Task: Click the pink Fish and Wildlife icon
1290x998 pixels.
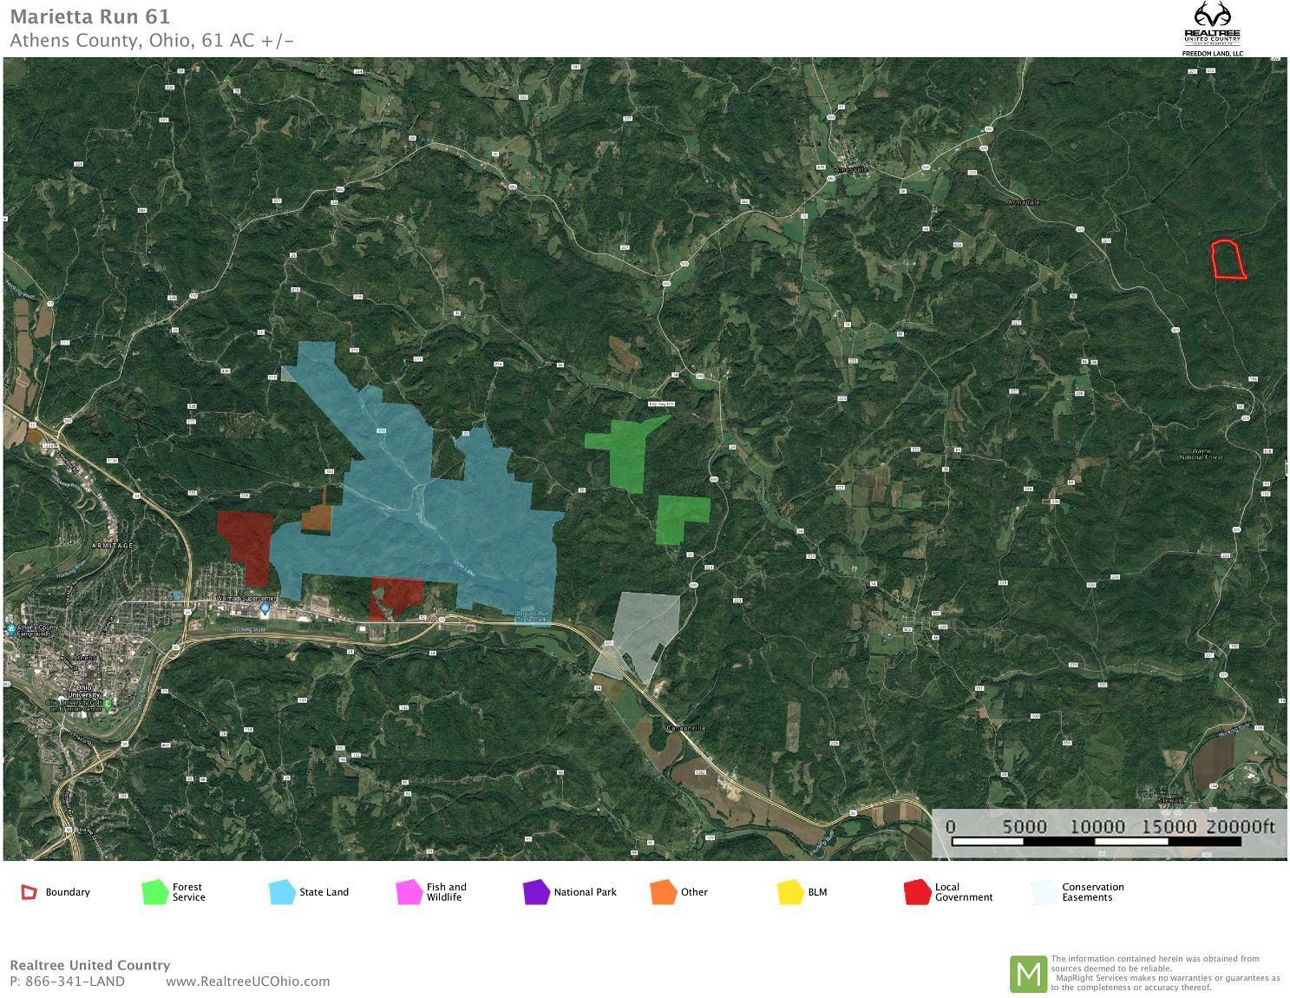Action: click(409, 892)
